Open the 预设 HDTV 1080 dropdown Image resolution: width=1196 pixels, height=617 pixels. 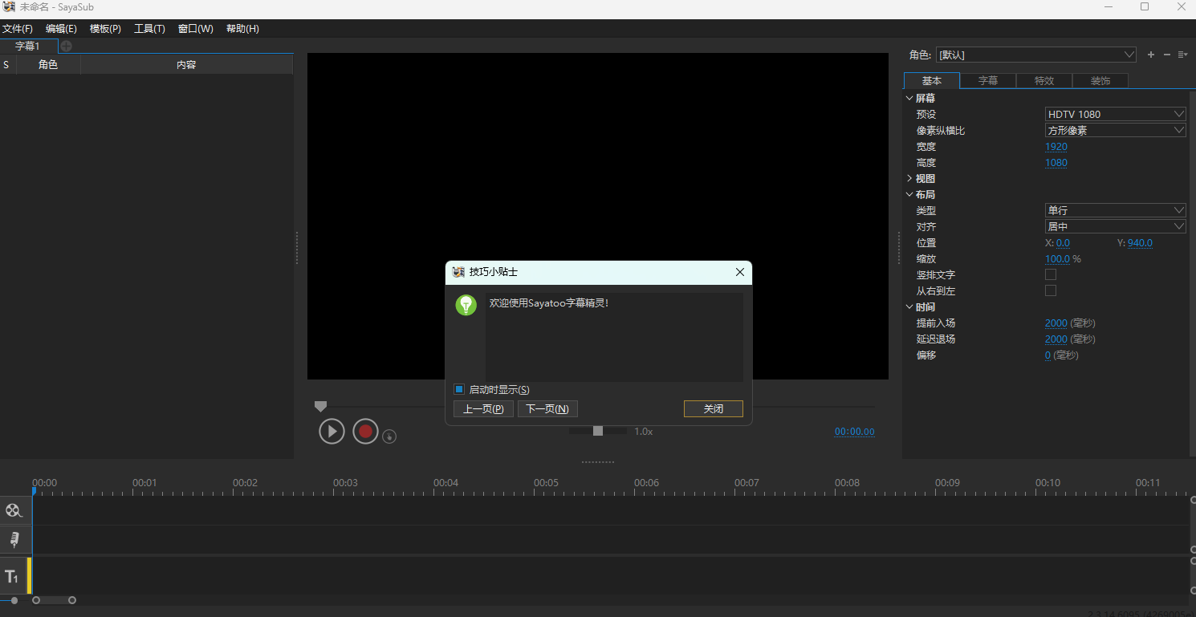pos(1115,113)
